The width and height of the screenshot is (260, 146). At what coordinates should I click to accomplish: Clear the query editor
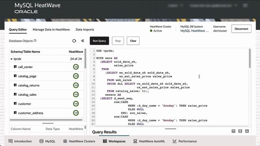tap(133, 41)
